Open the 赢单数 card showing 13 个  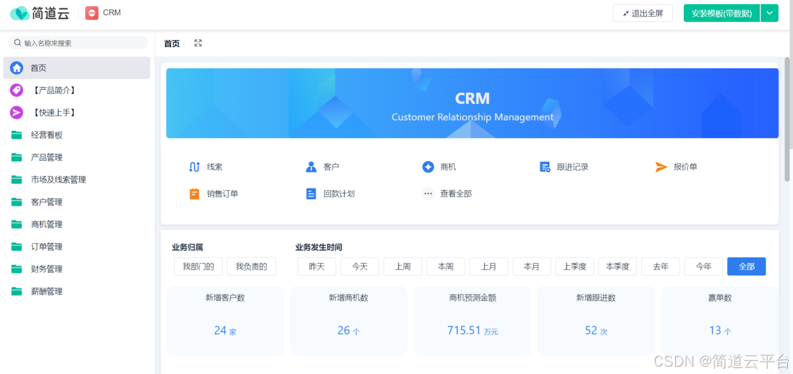(720, 321)
